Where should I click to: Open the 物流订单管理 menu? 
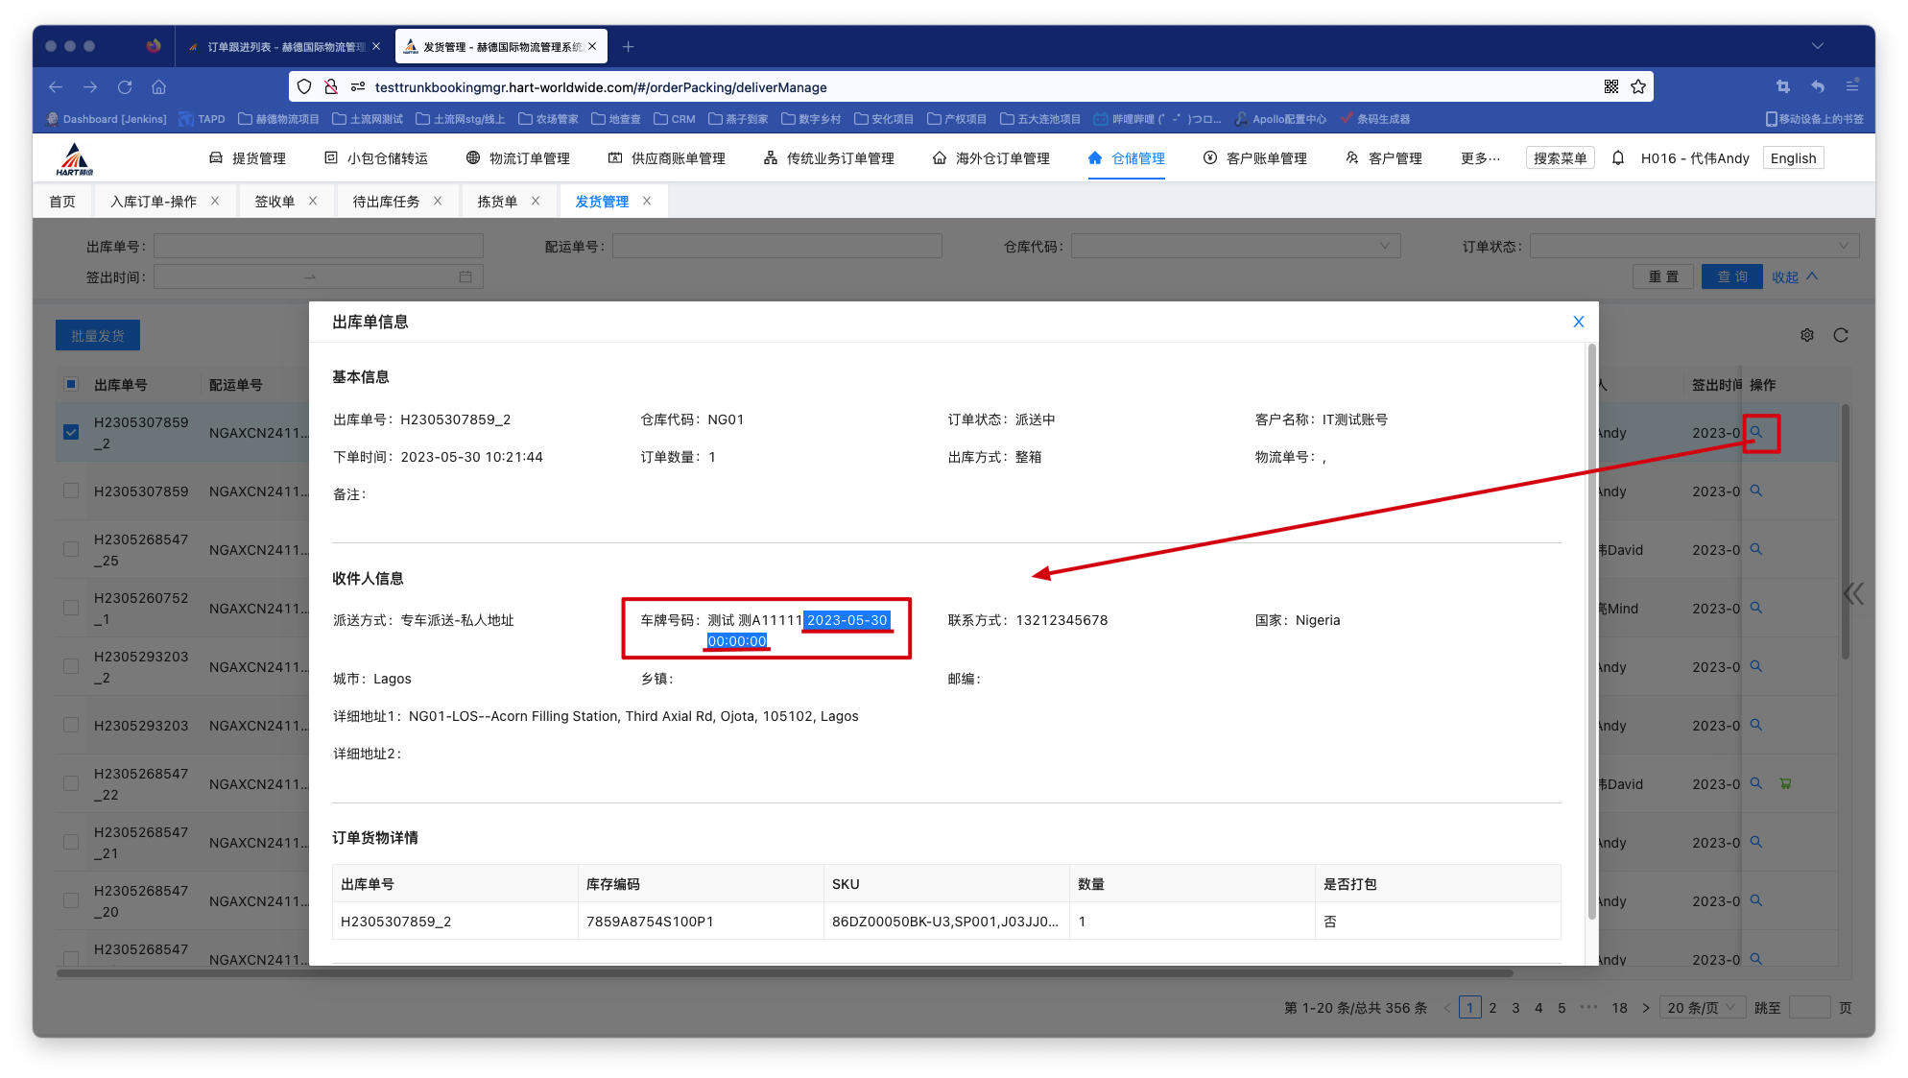pyautogui.click(x=518, y=158)
